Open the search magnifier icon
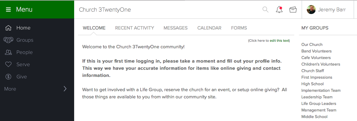Viewport: 357px width, 121px height. click(x=266, y=10)
